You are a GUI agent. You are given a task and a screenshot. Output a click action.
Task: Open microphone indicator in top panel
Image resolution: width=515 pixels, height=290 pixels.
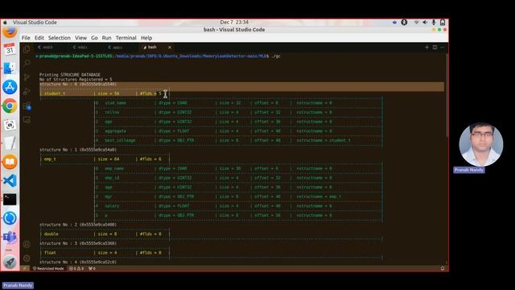(434, 23)
